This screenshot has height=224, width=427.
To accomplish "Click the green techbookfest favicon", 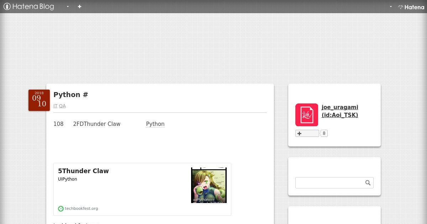I will (61, 209).
